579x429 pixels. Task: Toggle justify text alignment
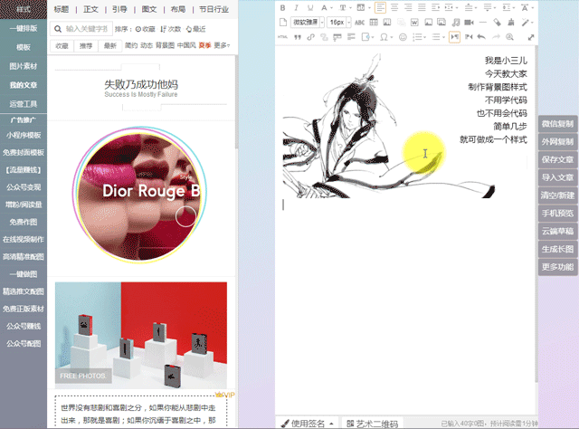coord(422,8)
